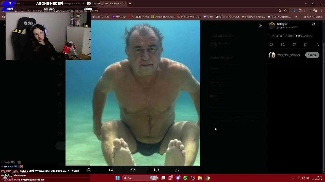Open the Gokaycr display name link

(x=282, y=24)
